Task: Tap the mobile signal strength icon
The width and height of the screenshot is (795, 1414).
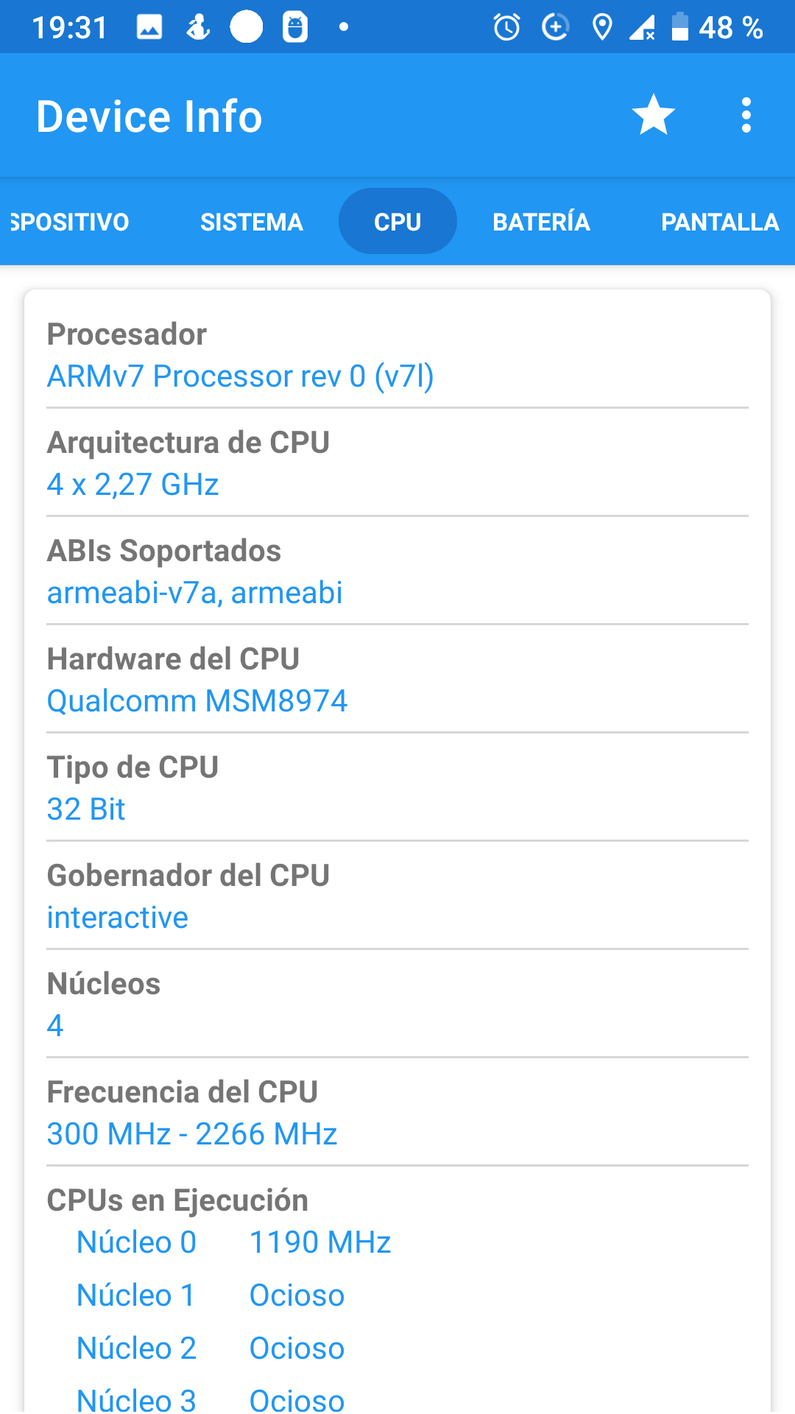Action: 642,28
